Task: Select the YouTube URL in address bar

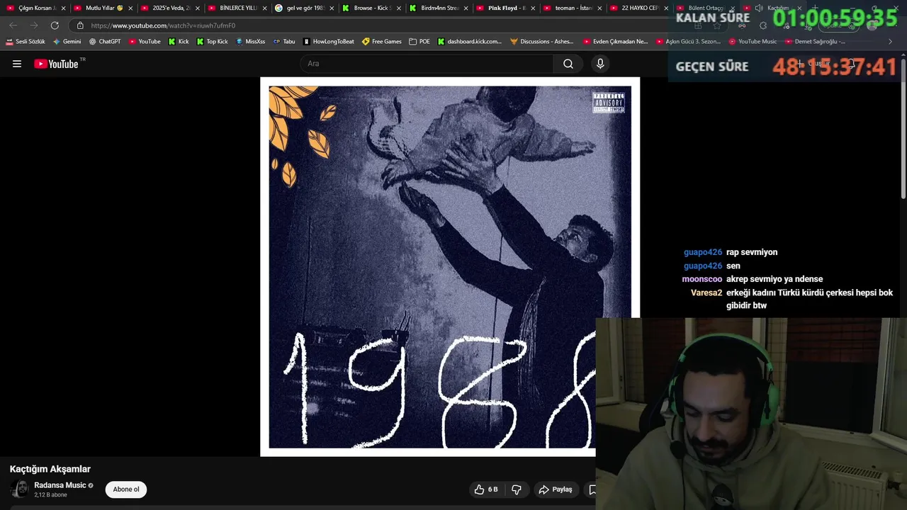Action: tap(163, 25)
